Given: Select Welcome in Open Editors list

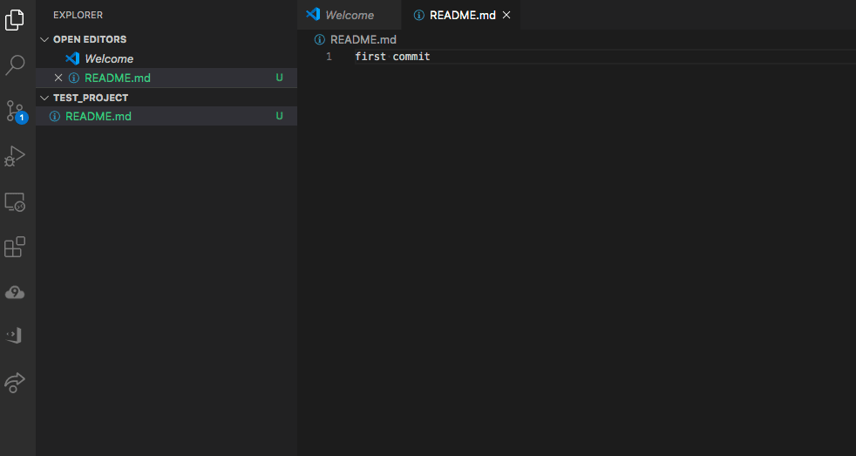Looking at the screenshot, I should pyautogui.click(x=166, y=58).
